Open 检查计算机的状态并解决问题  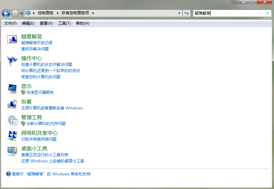tap(47, 65)
